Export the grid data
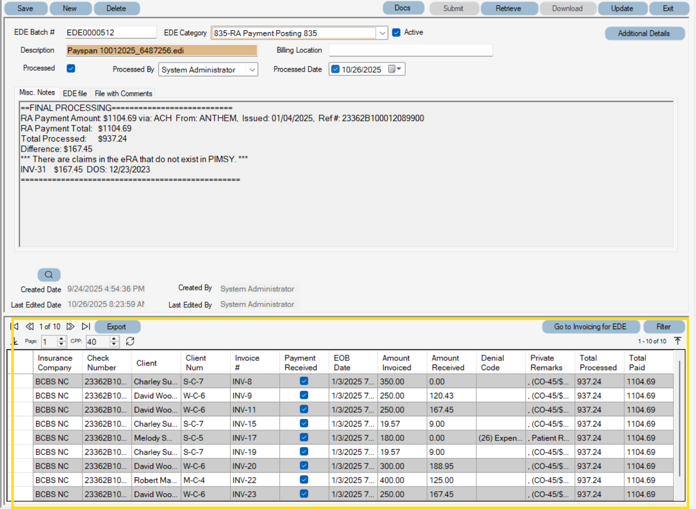The image size is (696, 509). point(117,326)
